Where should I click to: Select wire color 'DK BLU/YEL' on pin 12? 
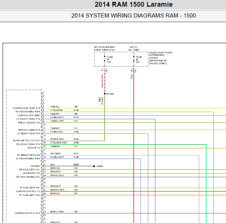tap(57, 132)
